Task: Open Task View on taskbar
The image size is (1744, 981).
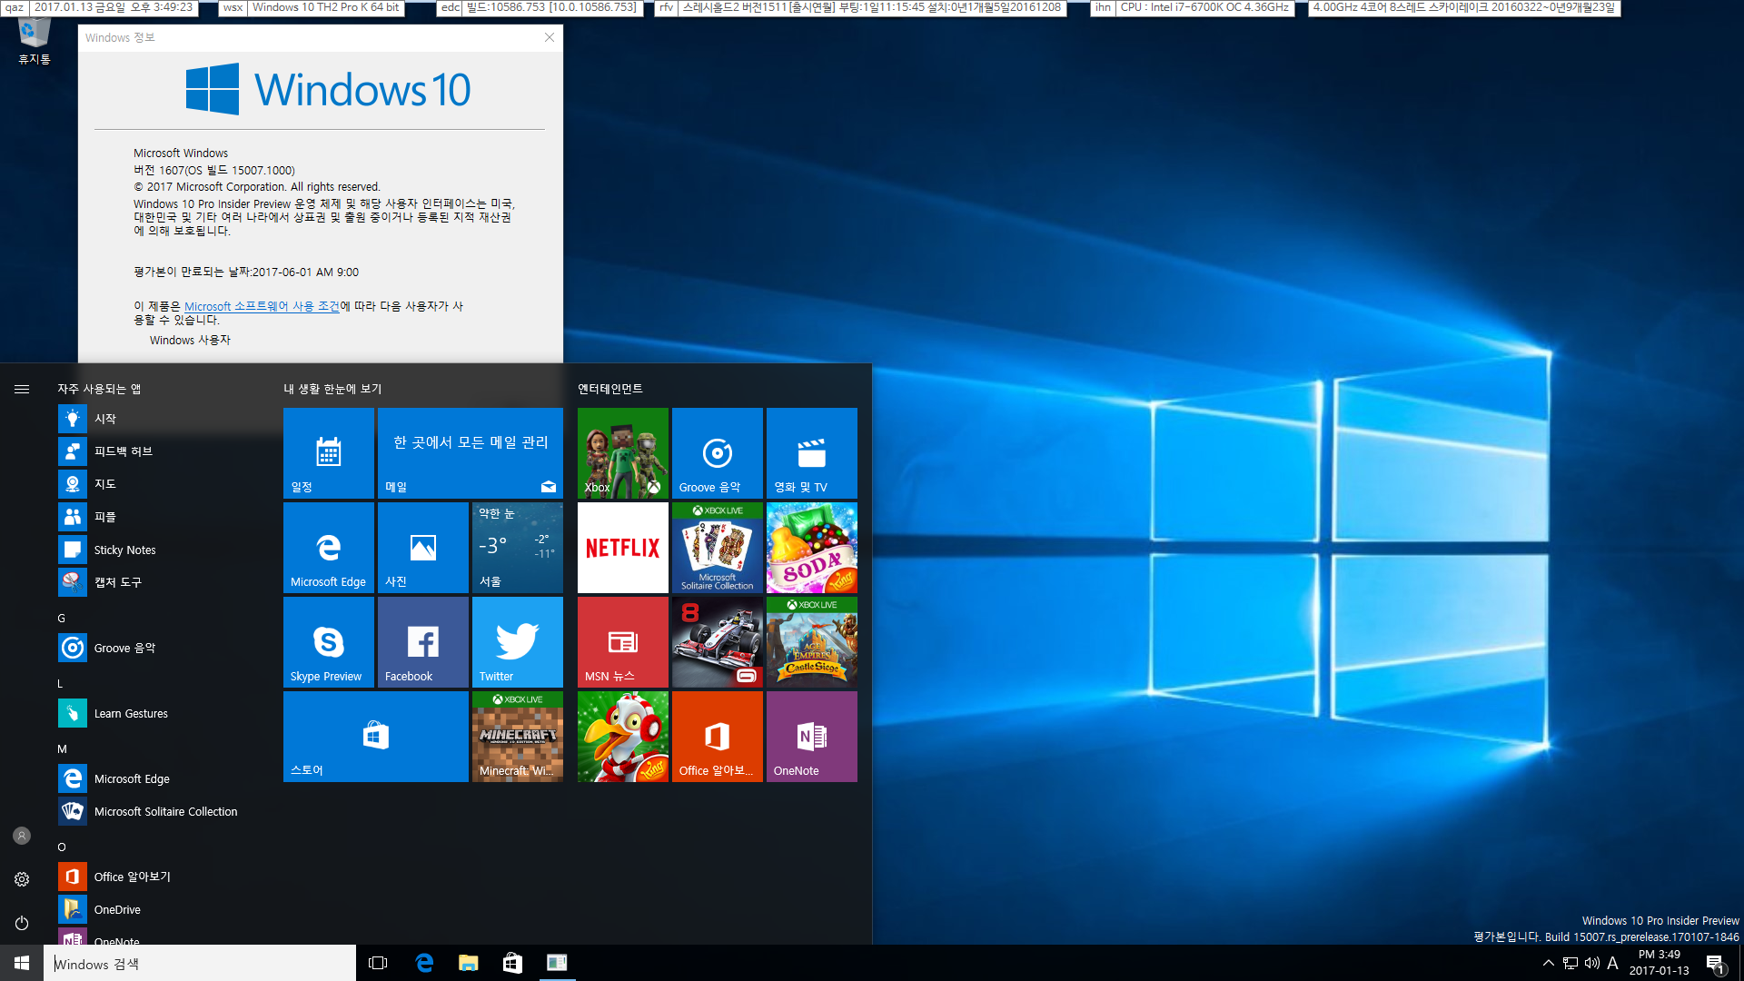Action: pos(378,963)
